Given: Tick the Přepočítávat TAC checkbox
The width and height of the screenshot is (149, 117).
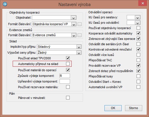Looking at the screenshot, I should pyautogui.click(x=138, y=60).
